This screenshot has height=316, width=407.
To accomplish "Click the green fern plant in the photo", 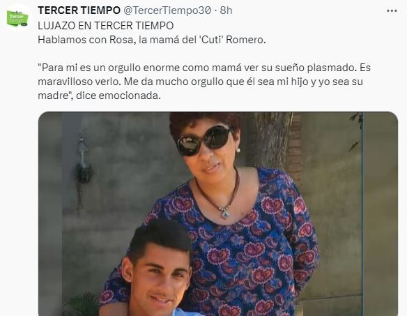I will pos(82,304).
